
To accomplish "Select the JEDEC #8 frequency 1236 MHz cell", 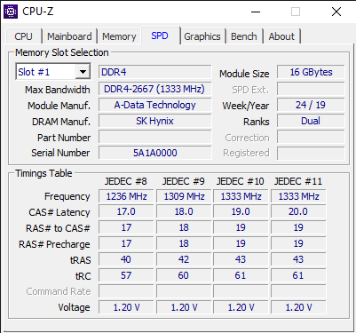I will tap(126, 196).
